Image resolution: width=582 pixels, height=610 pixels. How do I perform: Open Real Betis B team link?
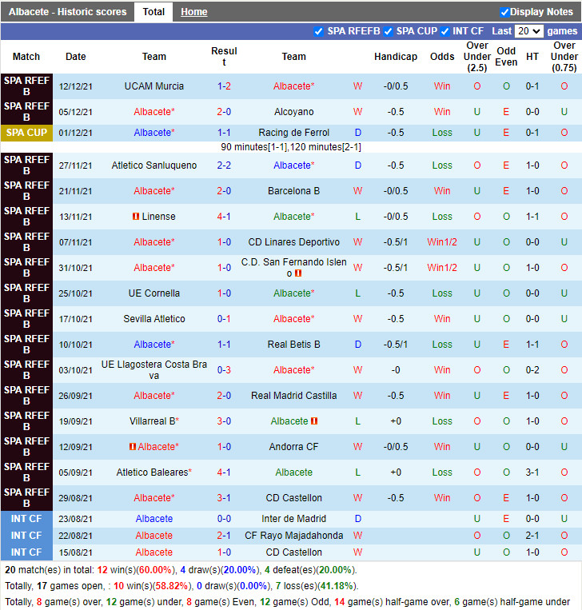pyautogui.click(x=293, y=345)
